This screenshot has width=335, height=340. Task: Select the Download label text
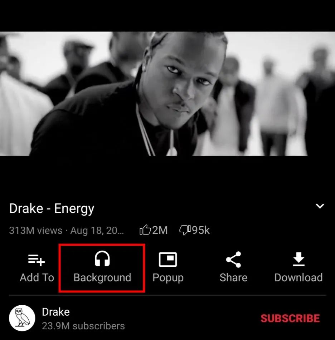click(298, 277)
